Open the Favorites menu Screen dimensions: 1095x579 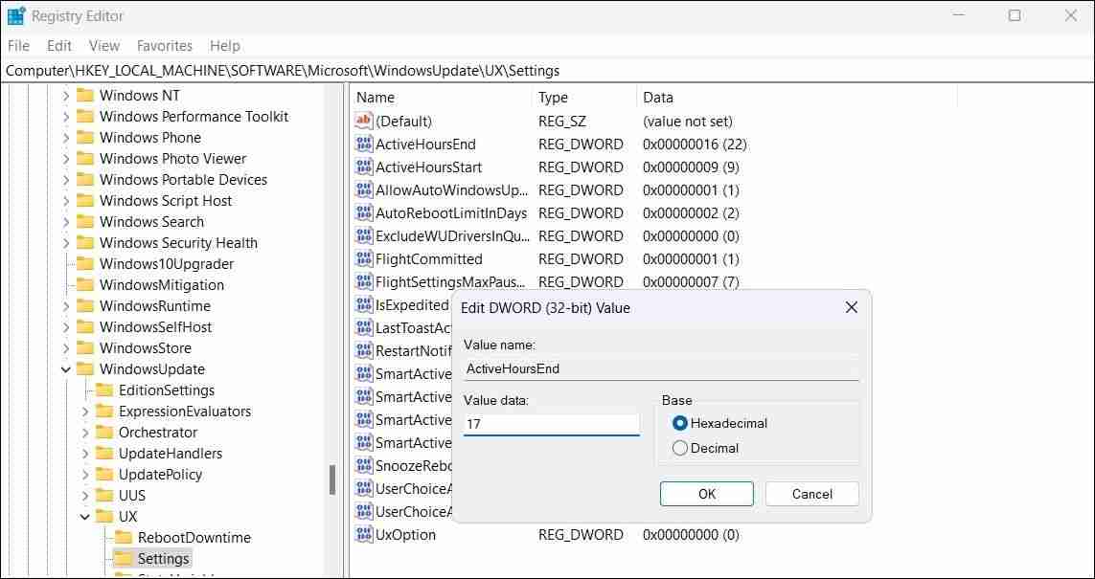pyautogui.click(x=164, y=45)
